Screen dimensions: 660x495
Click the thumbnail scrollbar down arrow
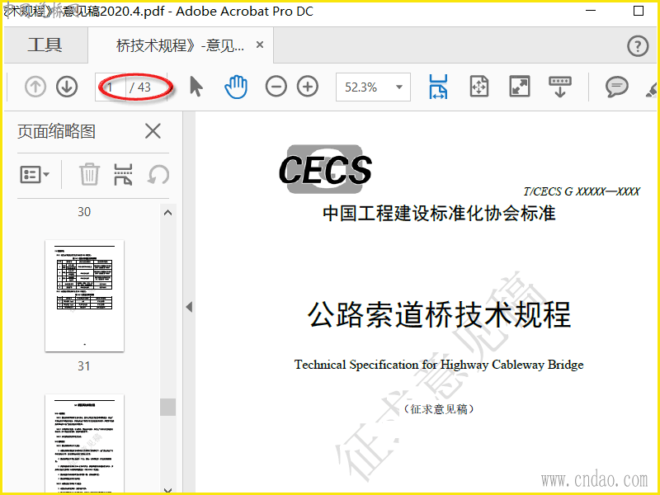tap(167, 490)
